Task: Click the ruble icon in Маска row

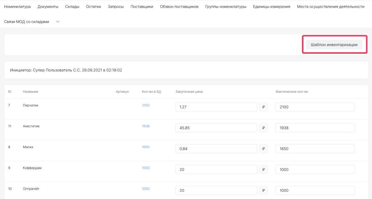Action: pos(263,149)
